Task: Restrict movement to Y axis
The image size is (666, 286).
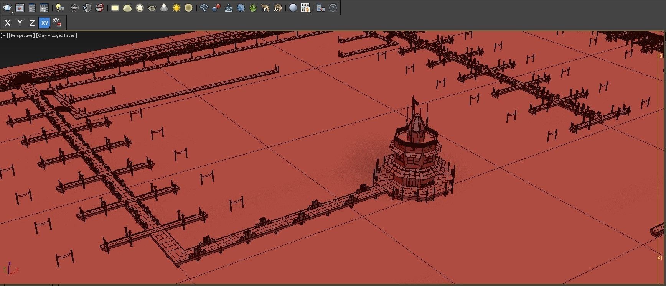Action: (20, 23)
